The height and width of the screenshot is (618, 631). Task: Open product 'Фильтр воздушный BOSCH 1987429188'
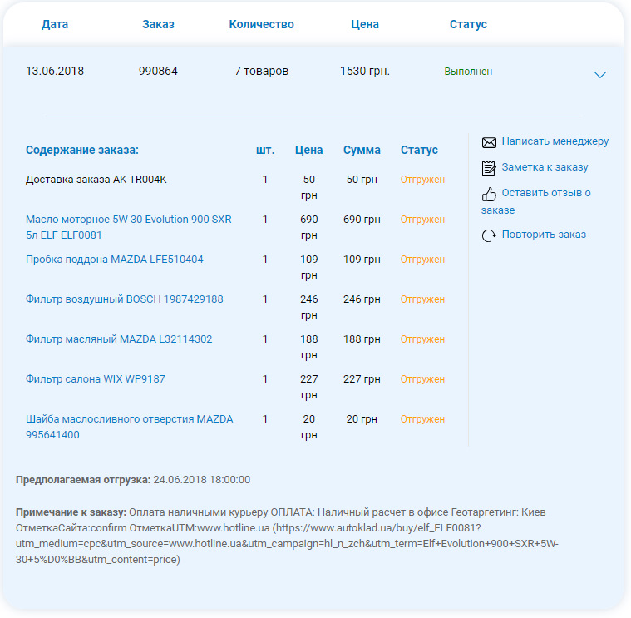pos(125,299)
